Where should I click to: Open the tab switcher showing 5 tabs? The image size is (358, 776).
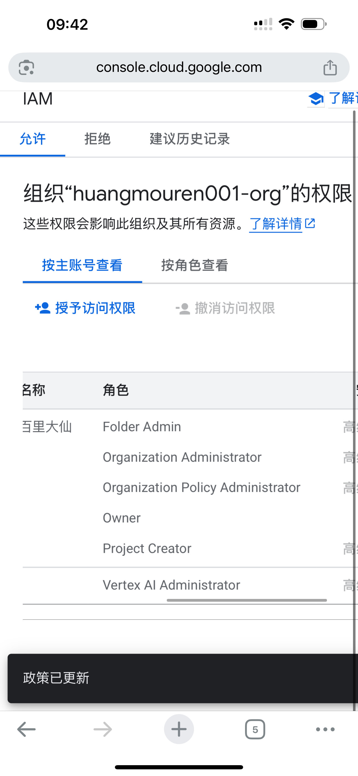(x=255, y=729)
